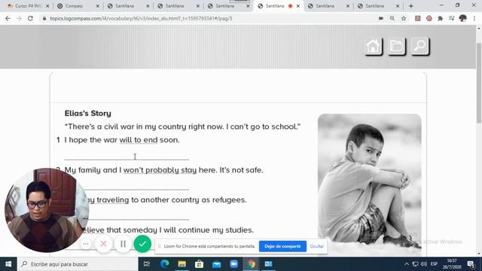Cancel Loom recording with red X
The width and height of the screenshot is (482, 271).
click(103, 244)
